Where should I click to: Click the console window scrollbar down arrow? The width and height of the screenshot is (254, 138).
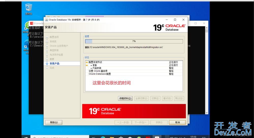coord(207,113)
